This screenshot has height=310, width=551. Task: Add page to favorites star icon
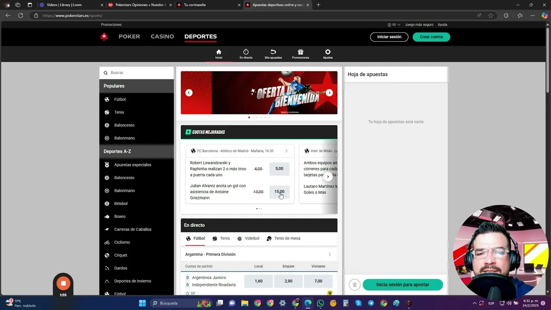tap(491, 15)
